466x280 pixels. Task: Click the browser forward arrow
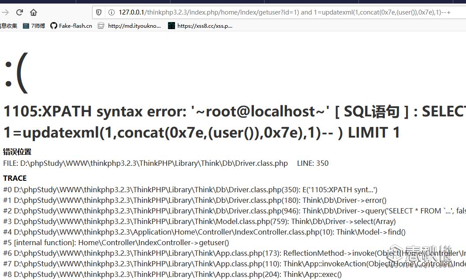pyautogui.click(x=5, y=12)
